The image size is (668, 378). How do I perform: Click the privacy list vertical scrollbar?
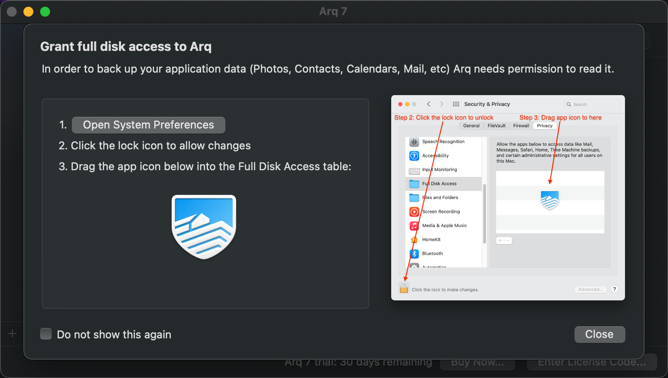click(484, 213)
